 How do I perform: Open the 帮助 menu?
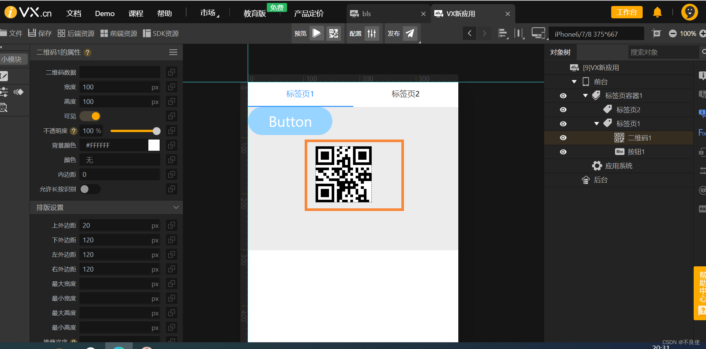pos(165,13)
